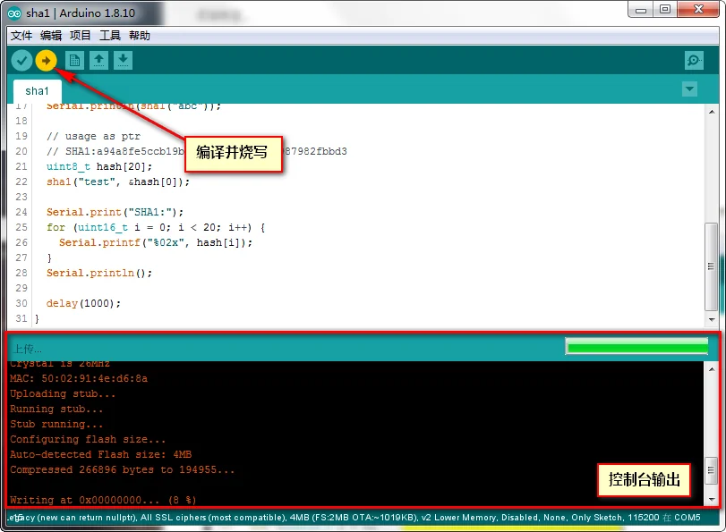Screen dimensions: 726x532
Task: Click the green upload progress bar
Action: tap(637, 347)
